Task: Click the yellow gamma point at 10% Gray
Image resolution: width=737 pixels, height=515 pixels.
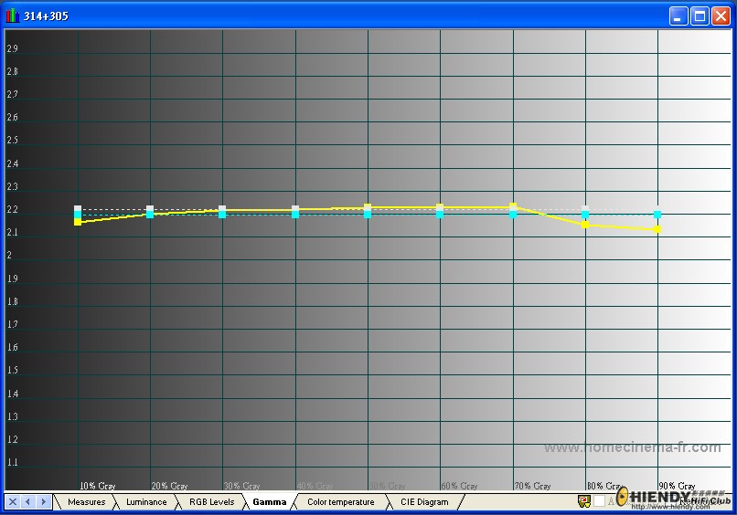Action: point(78,222)
